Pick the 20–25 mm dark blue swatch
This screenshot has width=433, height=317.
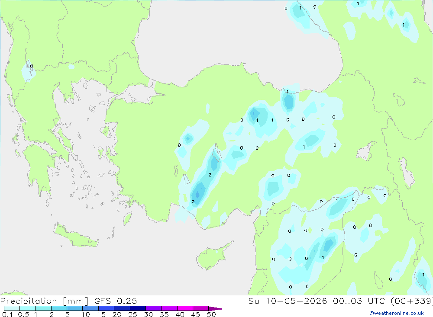[x=122, y=308]
